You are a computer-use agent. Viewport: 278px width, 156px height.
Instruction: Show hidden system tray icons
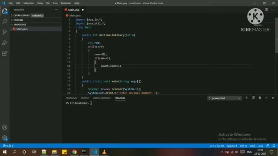[222, 152]
